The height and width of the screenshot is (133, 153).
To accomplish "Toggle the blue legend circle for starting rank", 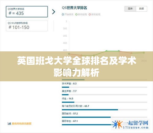I will point(63,14).
